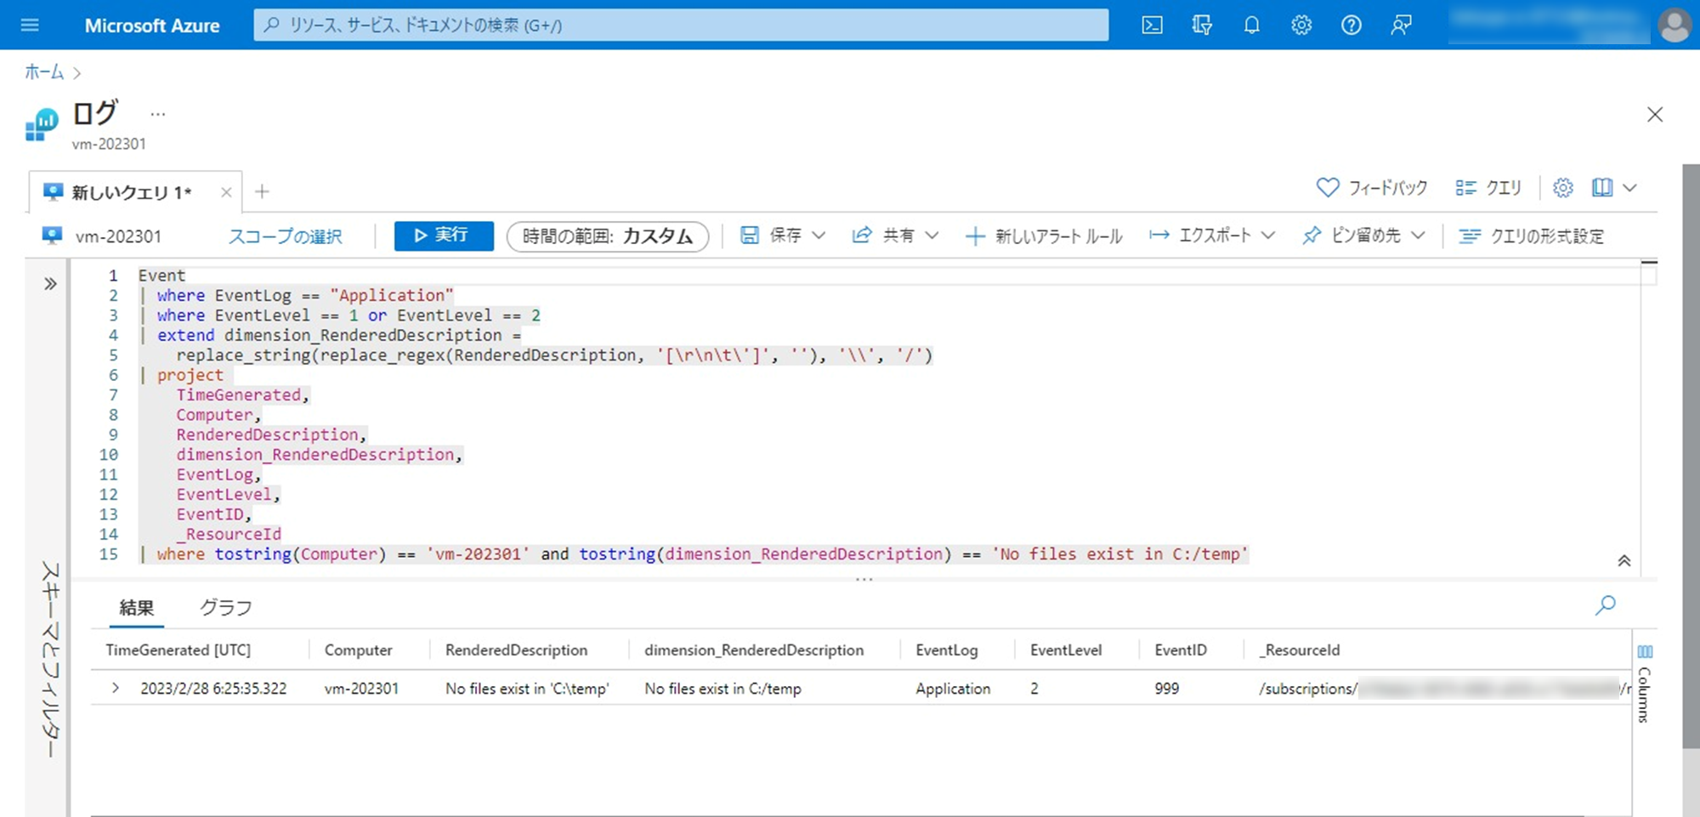The width and height of the screenshot is (1700, 817).
Task: Click the EventID column header
Action: tap(1181, 650)
